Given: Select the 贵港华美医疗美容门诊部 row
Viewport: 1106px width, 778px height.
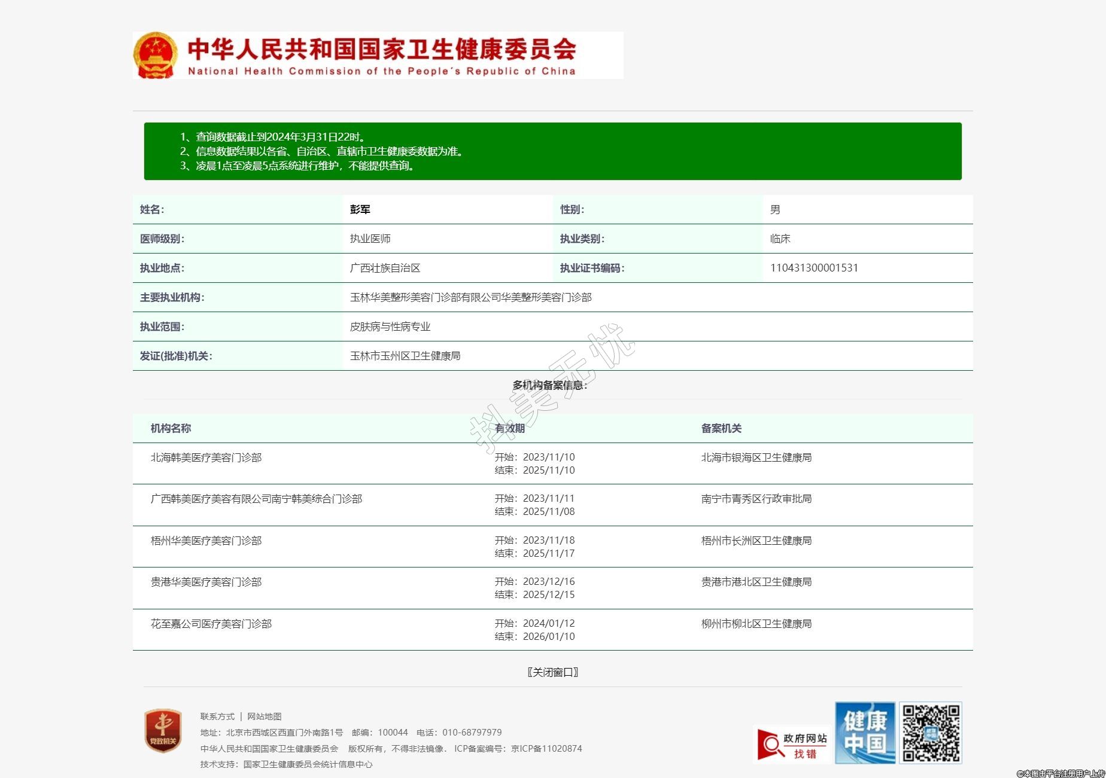Looking at the screenshot, I should point(206,582).
